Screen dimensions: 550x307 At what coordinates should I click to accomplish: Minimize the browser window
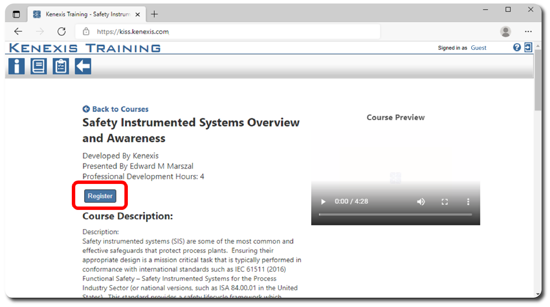(x=486, y=10)
